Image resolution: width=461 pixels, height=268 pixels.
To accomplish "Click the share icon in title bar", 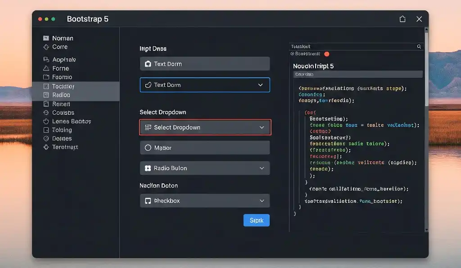I will [x=402, y=19].
